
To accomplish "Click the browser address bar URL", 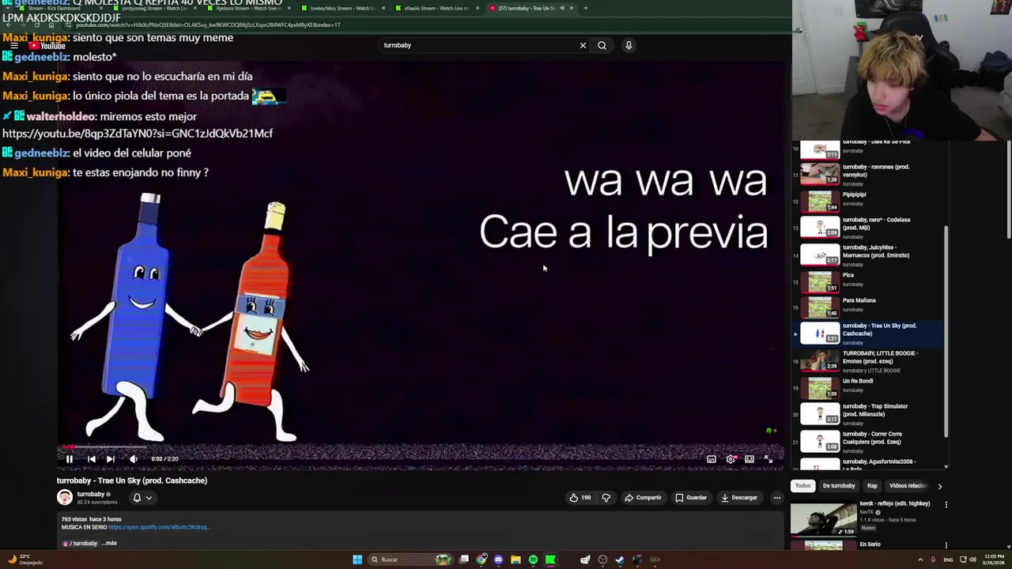I will point(208,25).
